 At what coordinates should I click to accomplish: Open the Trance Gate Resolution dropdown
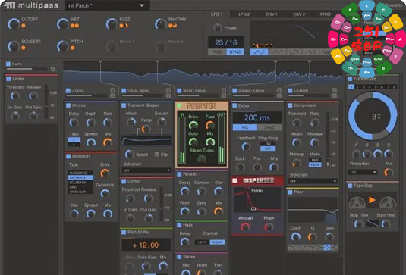tap(363, 172)
